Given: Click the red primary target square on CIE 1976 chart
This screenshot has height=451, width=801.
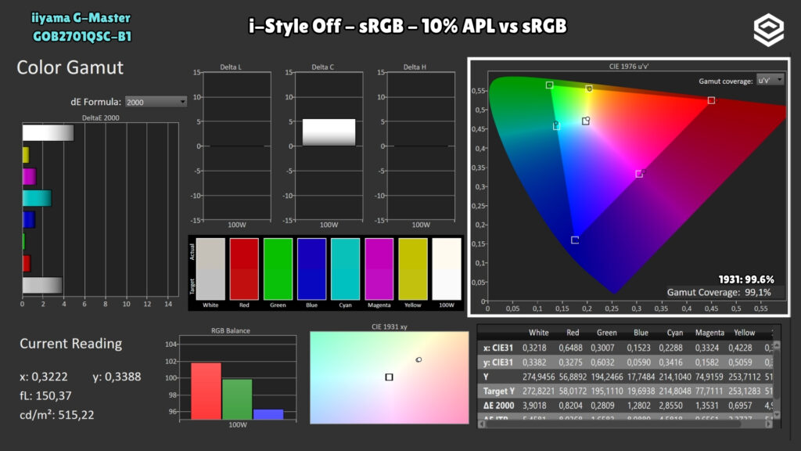Looking at the screenshot, I should (x=711, y=100).
